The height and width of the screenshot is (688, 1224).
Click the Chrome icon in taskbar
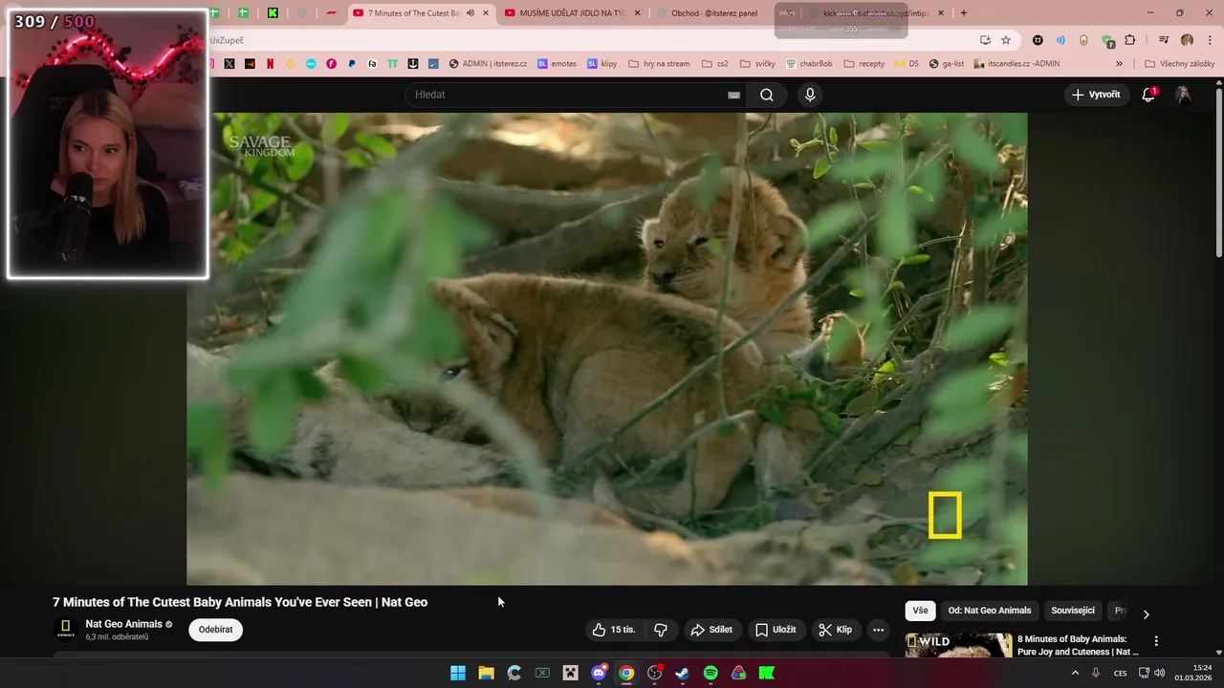(x=626, y=673)
